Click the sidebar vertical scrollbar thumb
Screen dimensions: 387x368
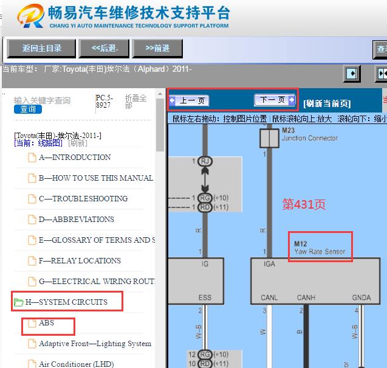[x=160, y=125]
